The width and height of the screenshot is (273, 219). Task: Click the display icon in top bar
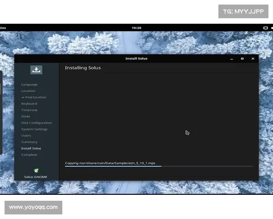[x=265, y=28]
